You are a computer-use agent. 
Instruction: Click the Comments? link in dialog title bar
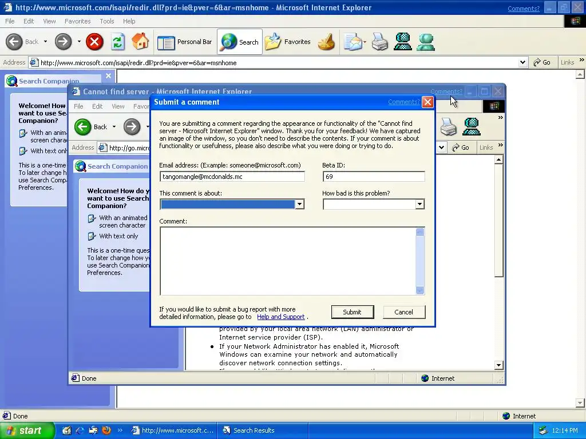pos(403,102)
